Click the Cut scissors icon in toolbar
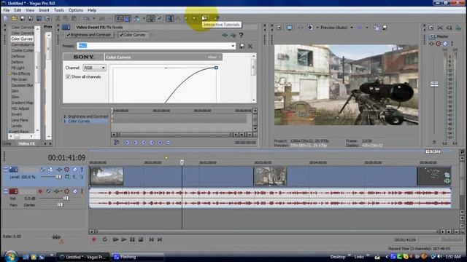Screen dimensions: 467x262 pyautogui.click(x=58, y=18)
